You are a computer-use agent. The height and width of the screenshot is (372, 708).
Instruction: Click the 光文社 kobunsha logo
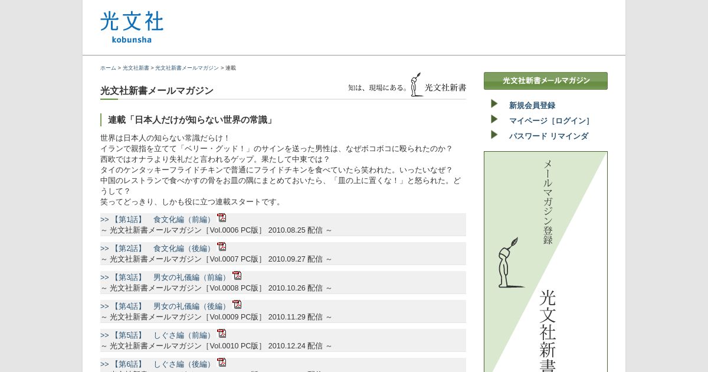tap(132, 27)
